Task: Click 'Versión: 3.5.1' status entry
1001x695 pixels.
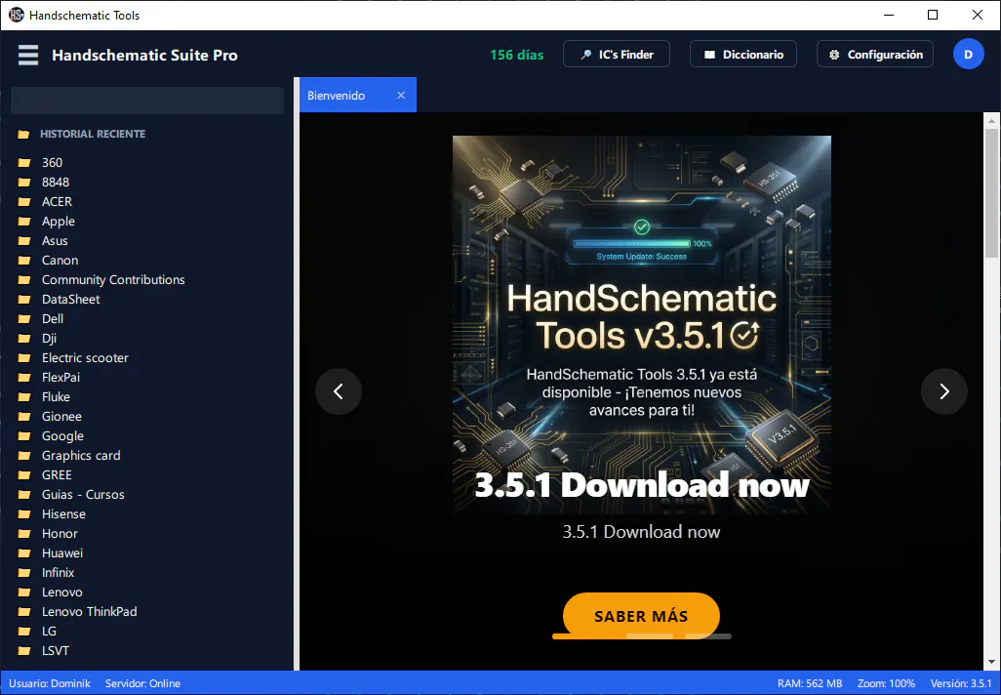Action: click(961, 683)
